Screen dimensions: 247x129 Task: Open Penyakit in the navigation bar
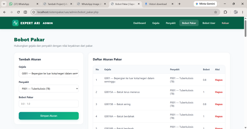[x=171, y=23]
